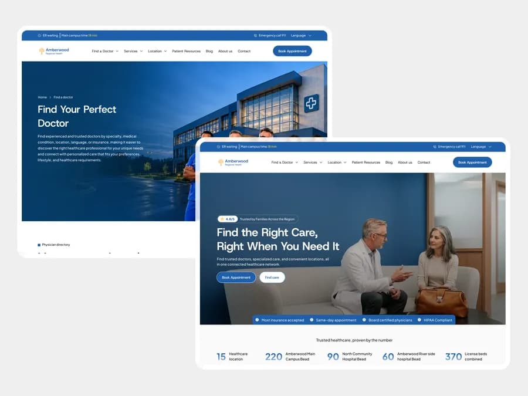Expand Find a Doctor menu, front window
Screen dimensions: 528x396
(x=285, y=163)
